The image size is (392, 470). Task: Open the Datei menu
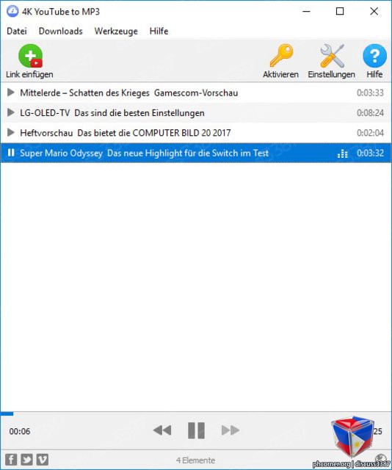[x=17, y=31]
